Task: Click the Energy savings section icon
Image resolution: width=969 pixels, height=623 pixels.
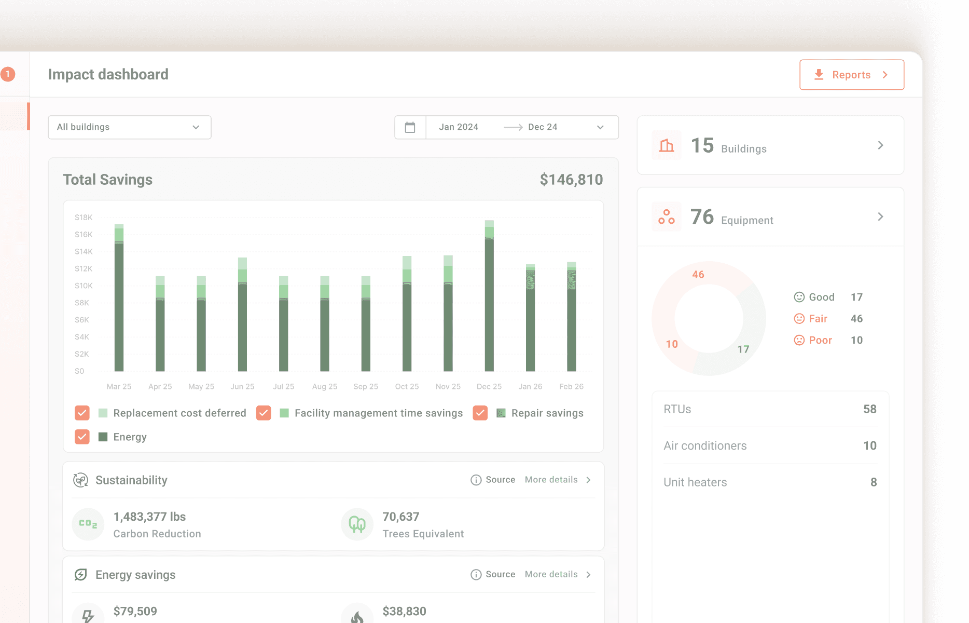Action: click(80, 575)
